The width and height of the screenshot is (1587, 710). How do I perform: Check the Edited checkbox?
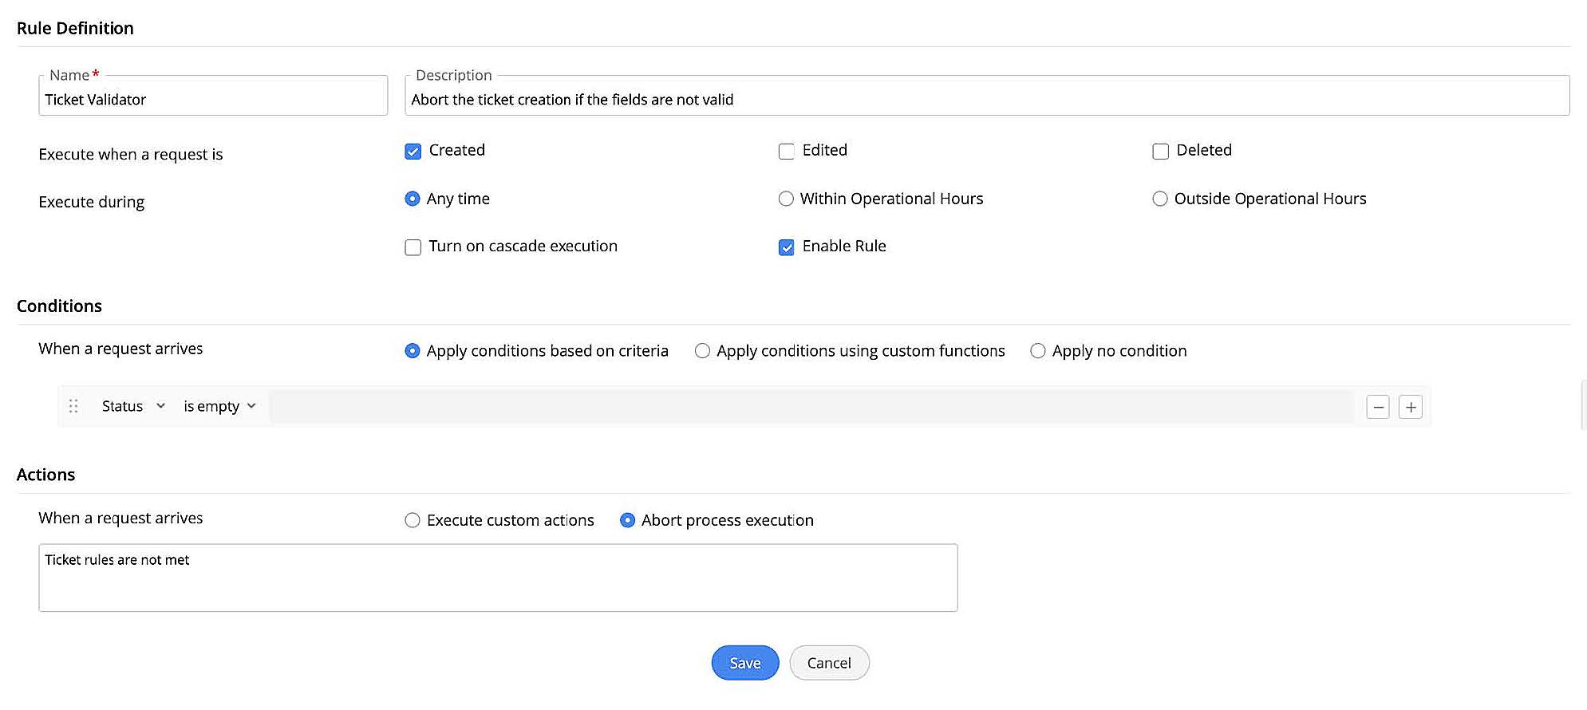pyautogui.click(x=787, y=152)
